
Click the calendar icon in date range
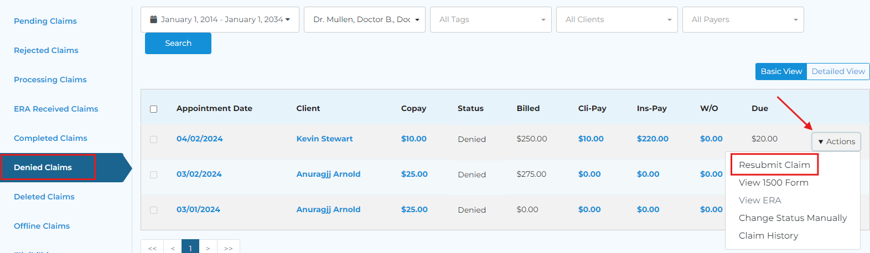153,20
